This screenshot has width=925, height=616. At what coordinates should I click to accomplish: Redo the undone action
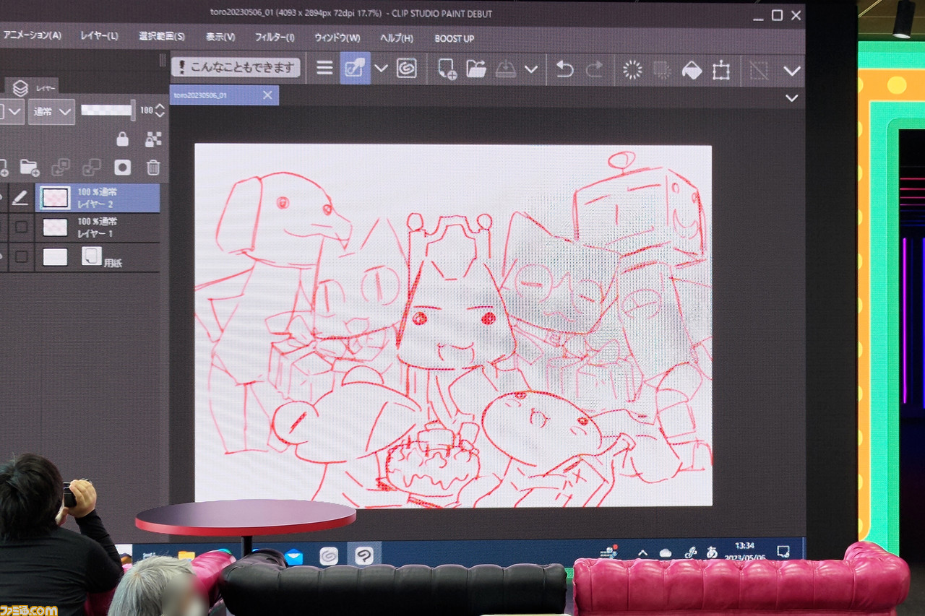pos(594,69)
